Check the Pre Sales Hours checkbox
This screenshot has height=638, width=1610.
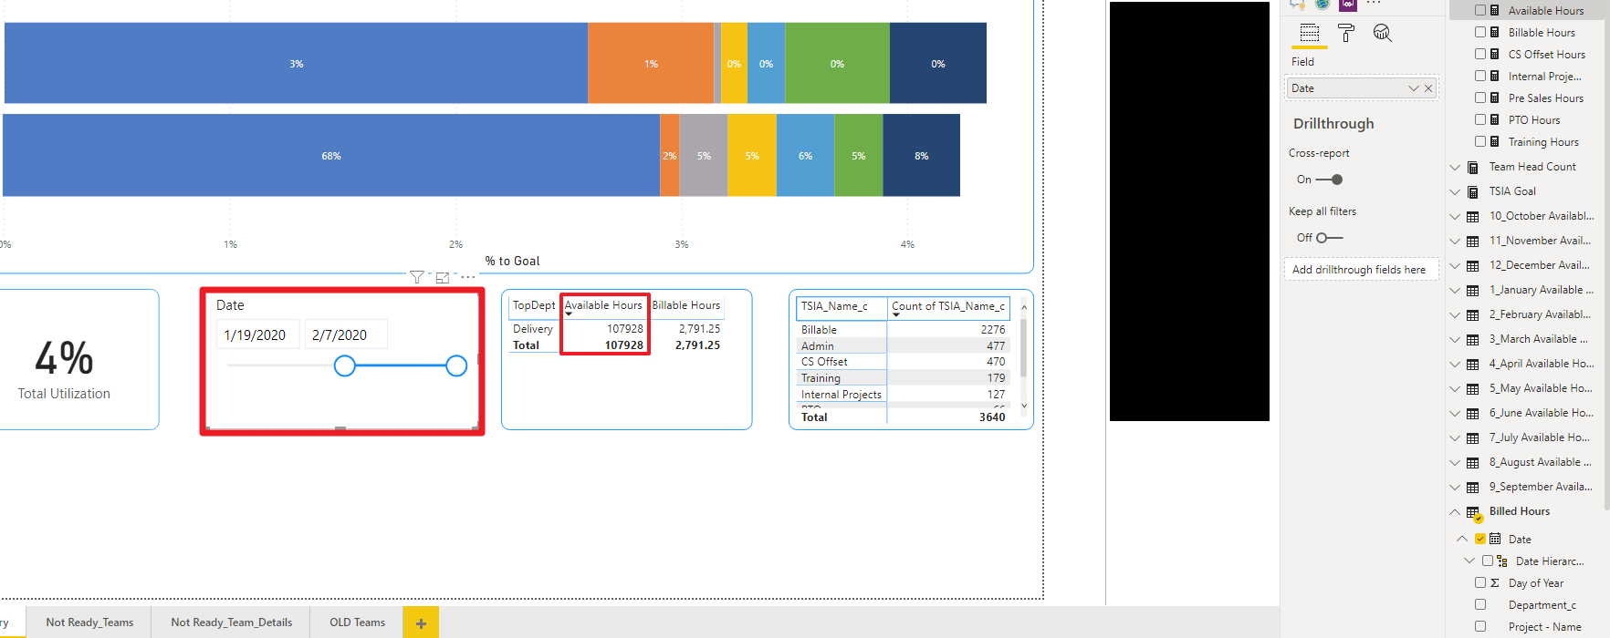point(1480,98)
